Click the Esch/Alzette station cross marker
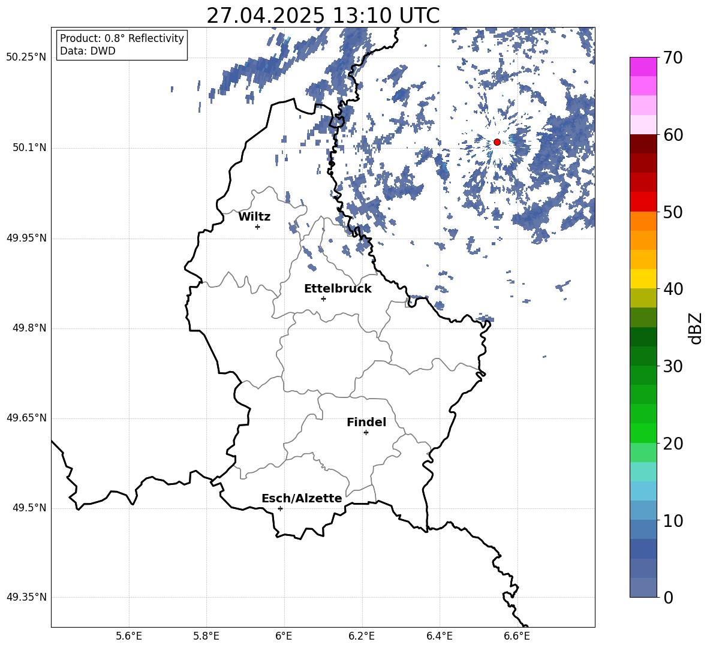 (280, 508)
